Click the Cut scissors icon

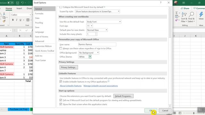(x=4, y=13)
